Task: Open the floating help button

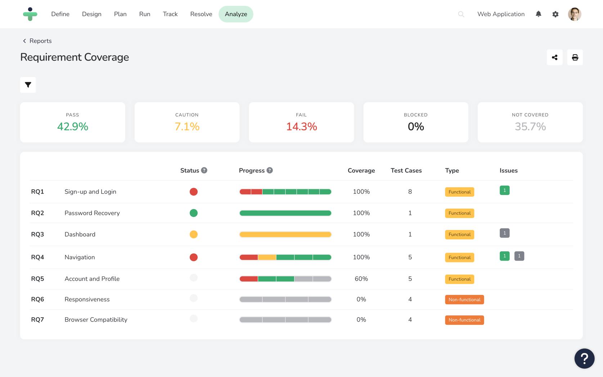Action: pyautogui.click(x=584, y=358)
